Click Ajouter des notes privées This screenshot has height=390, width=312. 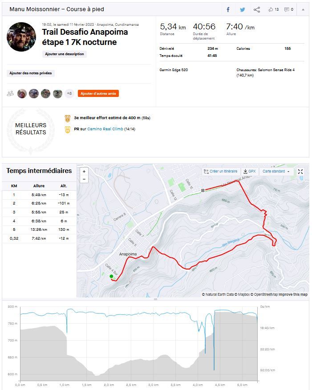(x=31, y=73)
